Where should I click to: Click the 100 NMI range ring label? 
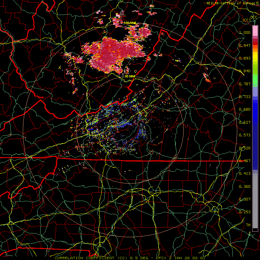pos(130,23)
